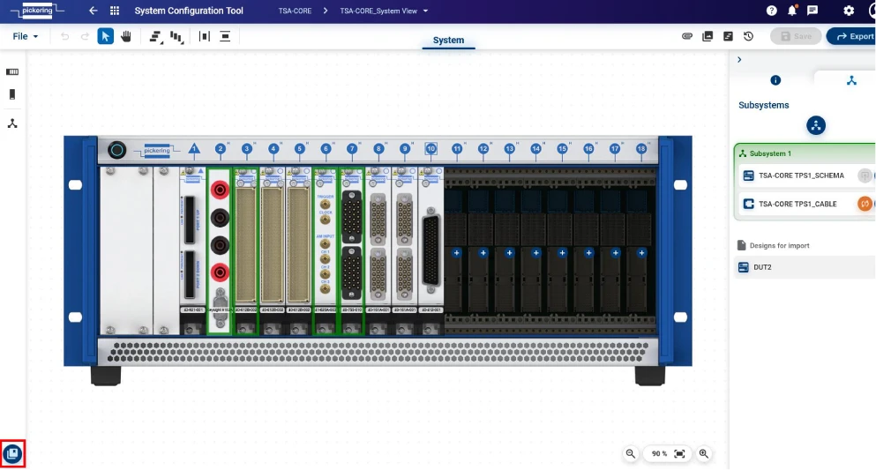Click the fit-to-screen icon
The width and height of the screenshot is (876, 470).
coord(679,453)
